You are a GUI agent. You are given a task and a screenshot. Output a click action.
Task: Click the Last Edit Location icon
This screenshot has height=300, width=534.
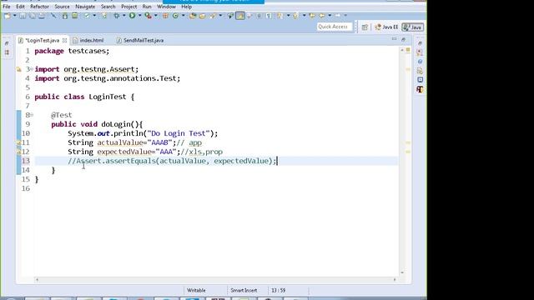pyautogui.click(x=312, y=16)
